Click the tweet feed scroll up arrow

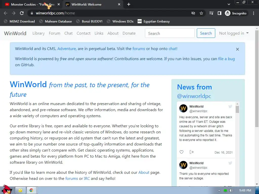237,104
